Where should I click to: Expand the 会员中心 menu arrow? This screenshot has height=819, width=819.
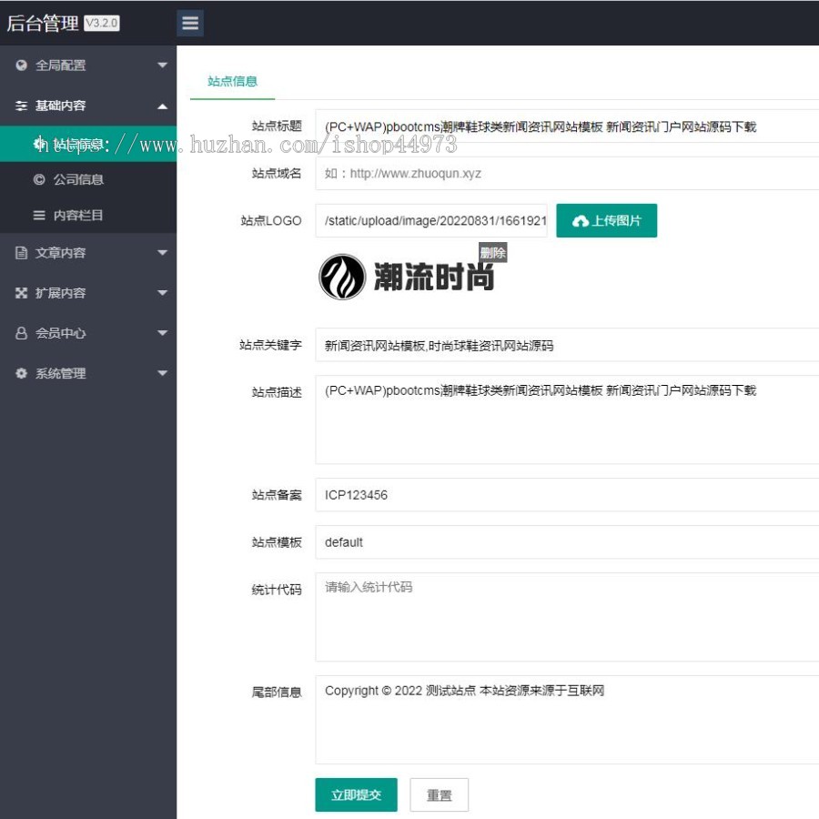click(x=163, y=333)
